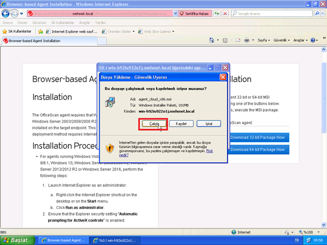Open the Internet Explorer web sayf… favorite
327x245 pixels.
coord(71,31)
